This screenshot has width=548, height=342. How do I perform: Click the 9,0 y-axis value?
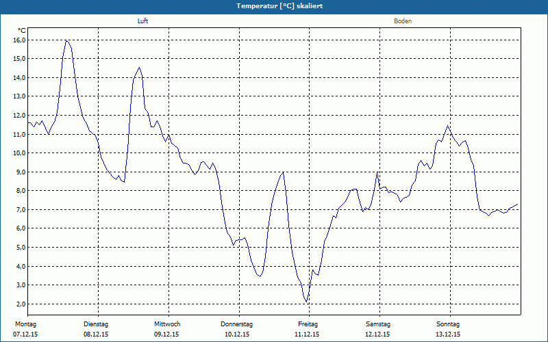(21, 172)
